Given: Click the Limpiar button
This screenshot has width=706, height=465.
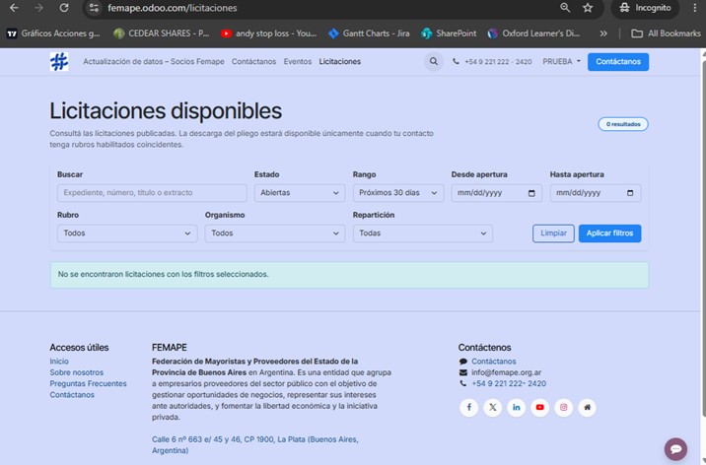Looking at the screenshot, I should coord(553,233).
